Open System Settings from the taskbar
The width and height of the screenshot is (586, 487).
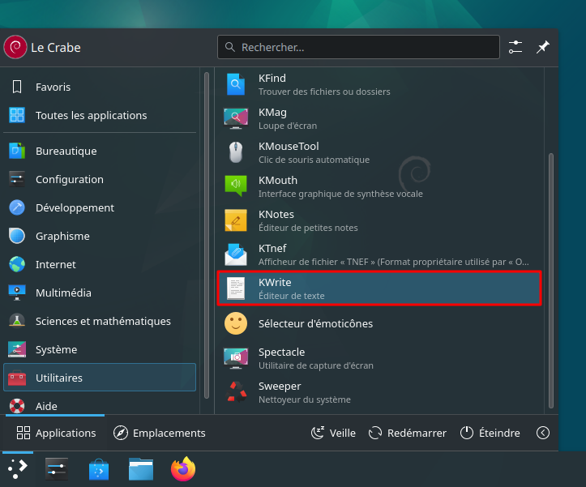57,468
